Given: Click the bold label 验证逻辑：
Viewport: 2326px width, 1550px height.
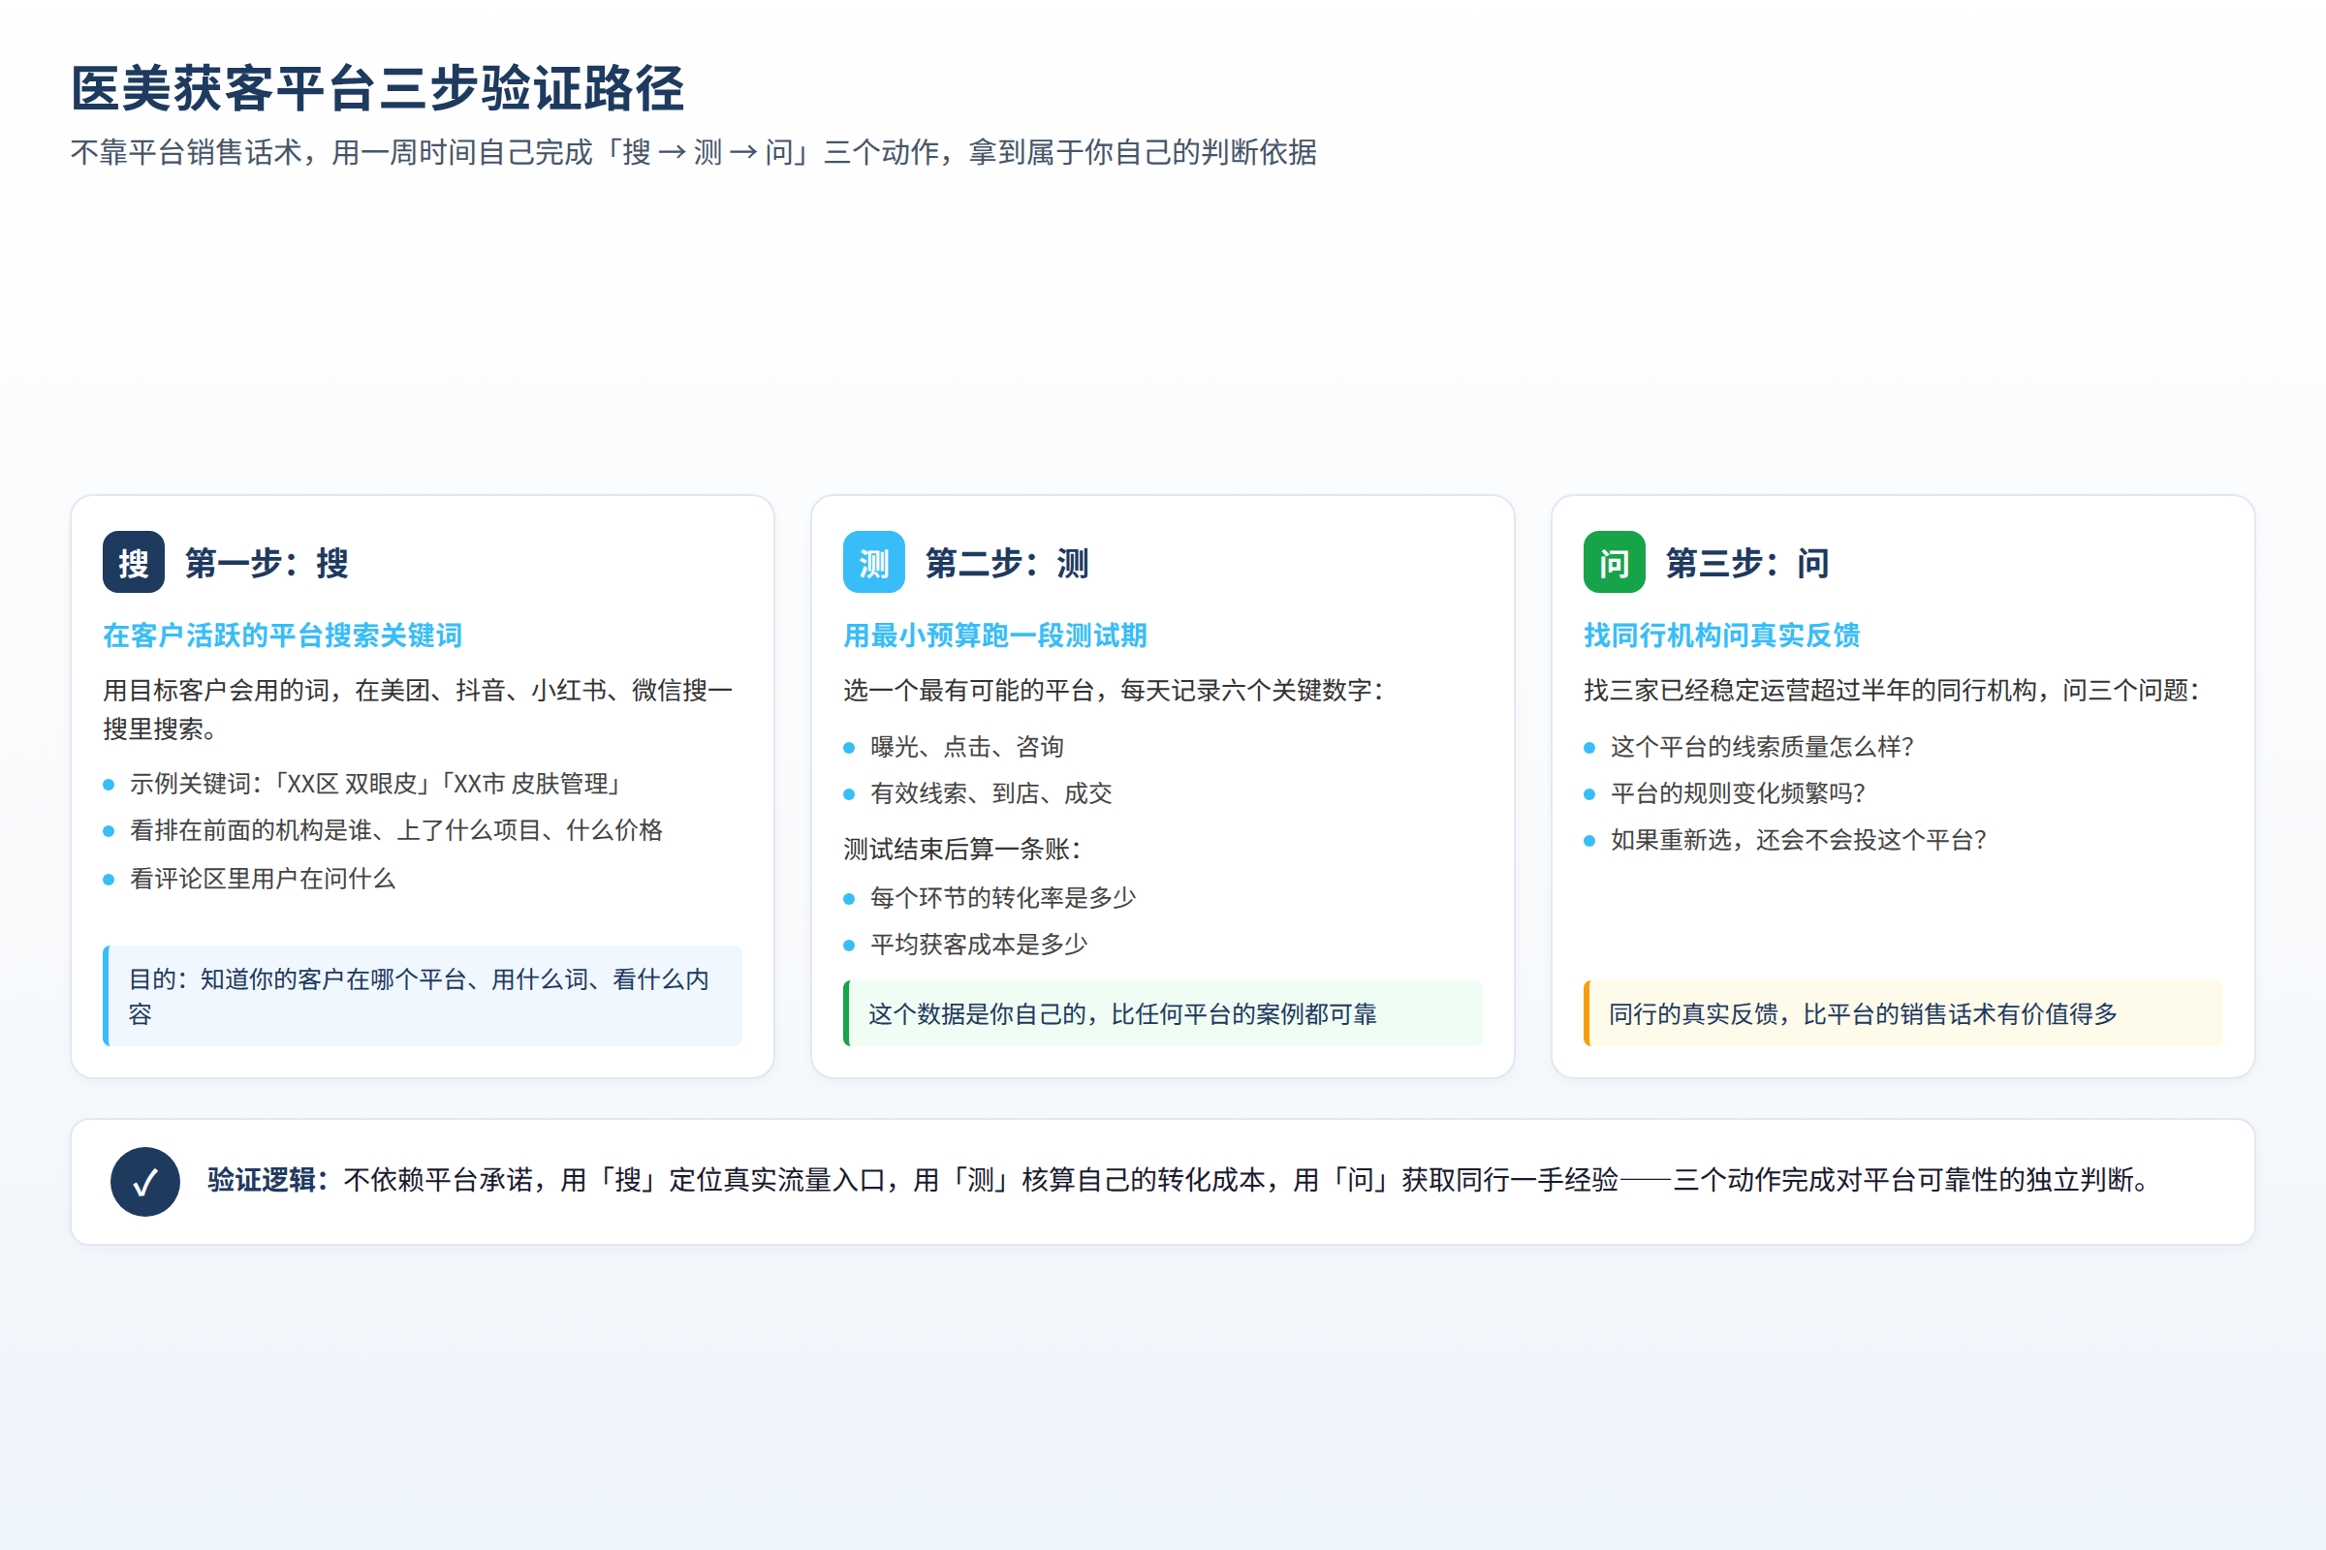Looking at the screenshot, I should click(x=268, y=1180).
